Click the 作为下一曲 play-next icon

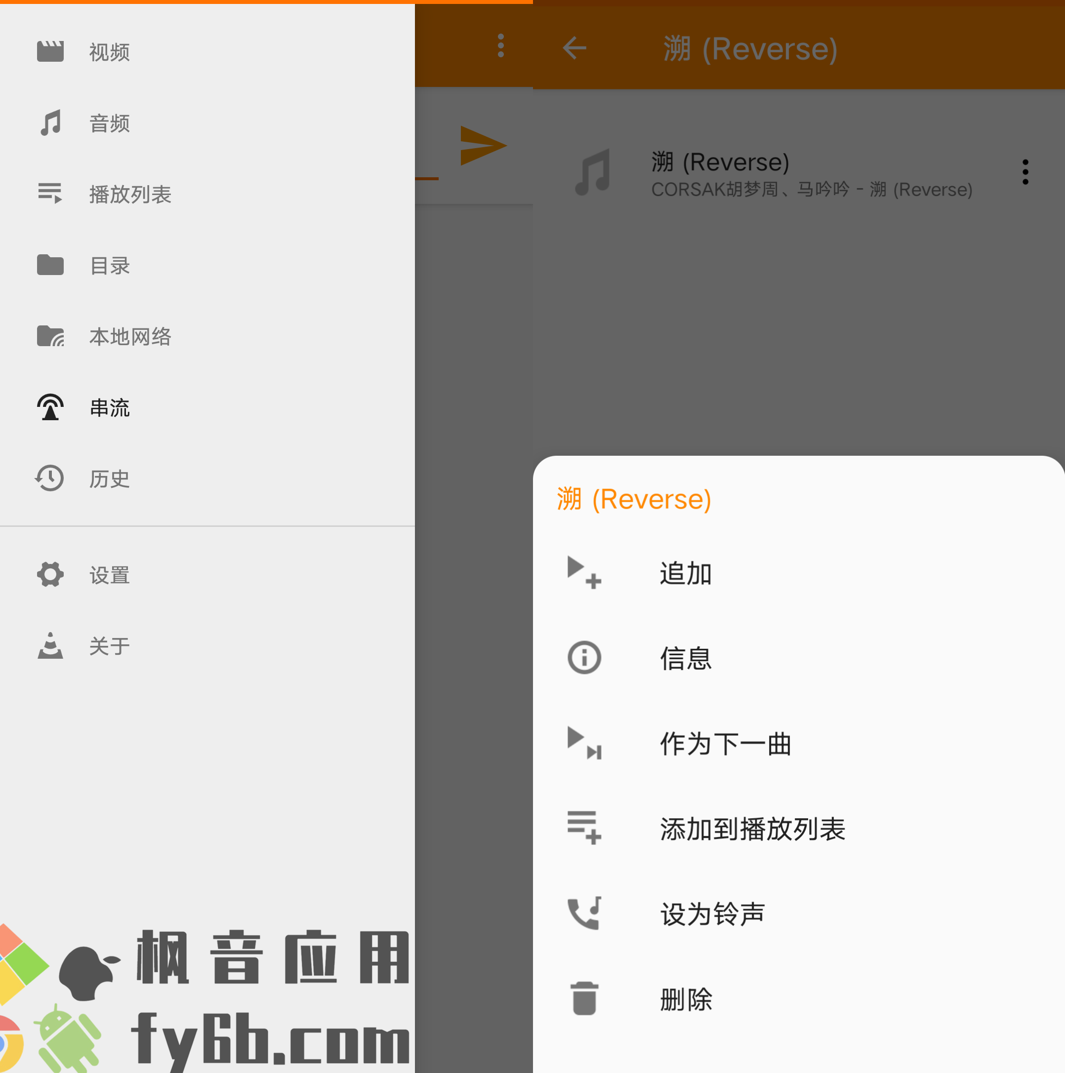coord(584,743)
